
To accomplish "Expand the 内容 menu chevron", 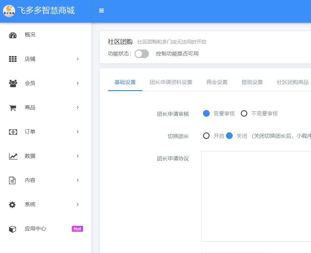I will 78,180.
